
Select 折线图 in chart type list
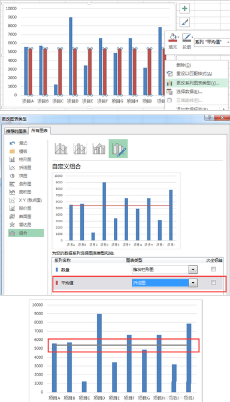pos(26,167)
